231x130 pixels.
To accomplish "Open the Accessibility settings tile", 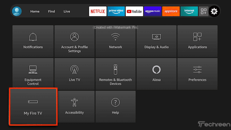I will point(76,107).
